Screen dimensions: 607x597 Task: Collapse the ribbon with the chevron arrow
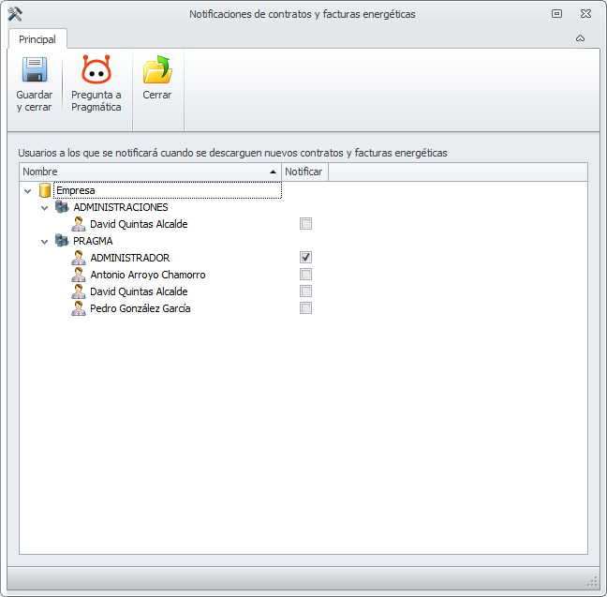pos(580,38)
